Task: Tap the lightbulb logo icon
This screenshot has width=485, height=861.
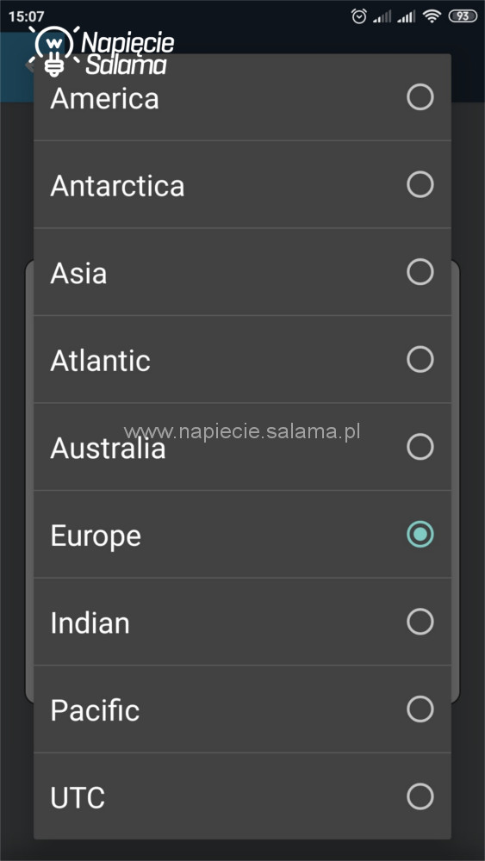Action: coord(53,50)
